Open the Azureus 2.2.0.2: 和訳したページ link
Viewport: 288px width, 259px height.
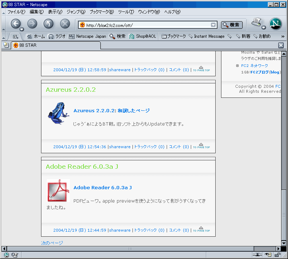pos(112,111)
